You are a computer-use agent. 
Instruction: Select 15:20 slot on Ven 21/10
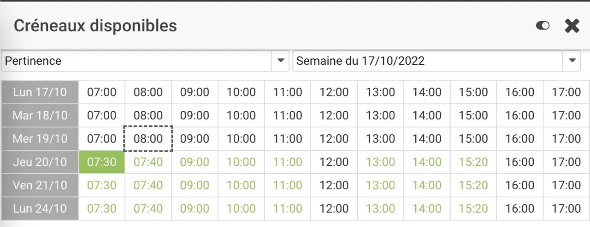(473, 186)
